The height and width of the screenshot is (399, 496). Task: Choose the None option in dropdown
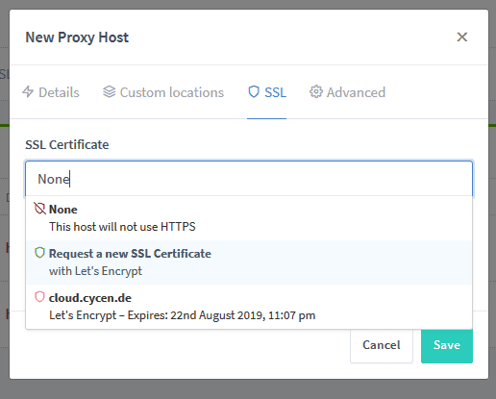(x=249, y=218)
